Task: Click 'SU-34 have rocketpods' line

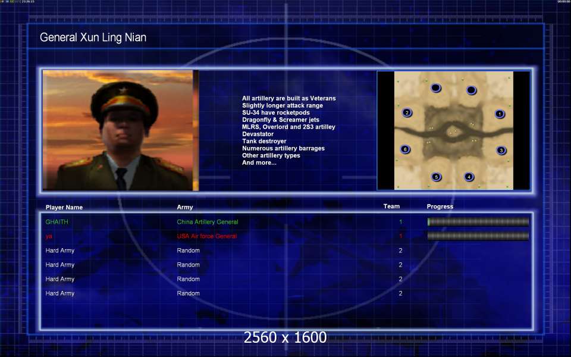Action: click(x=276, y=112)
